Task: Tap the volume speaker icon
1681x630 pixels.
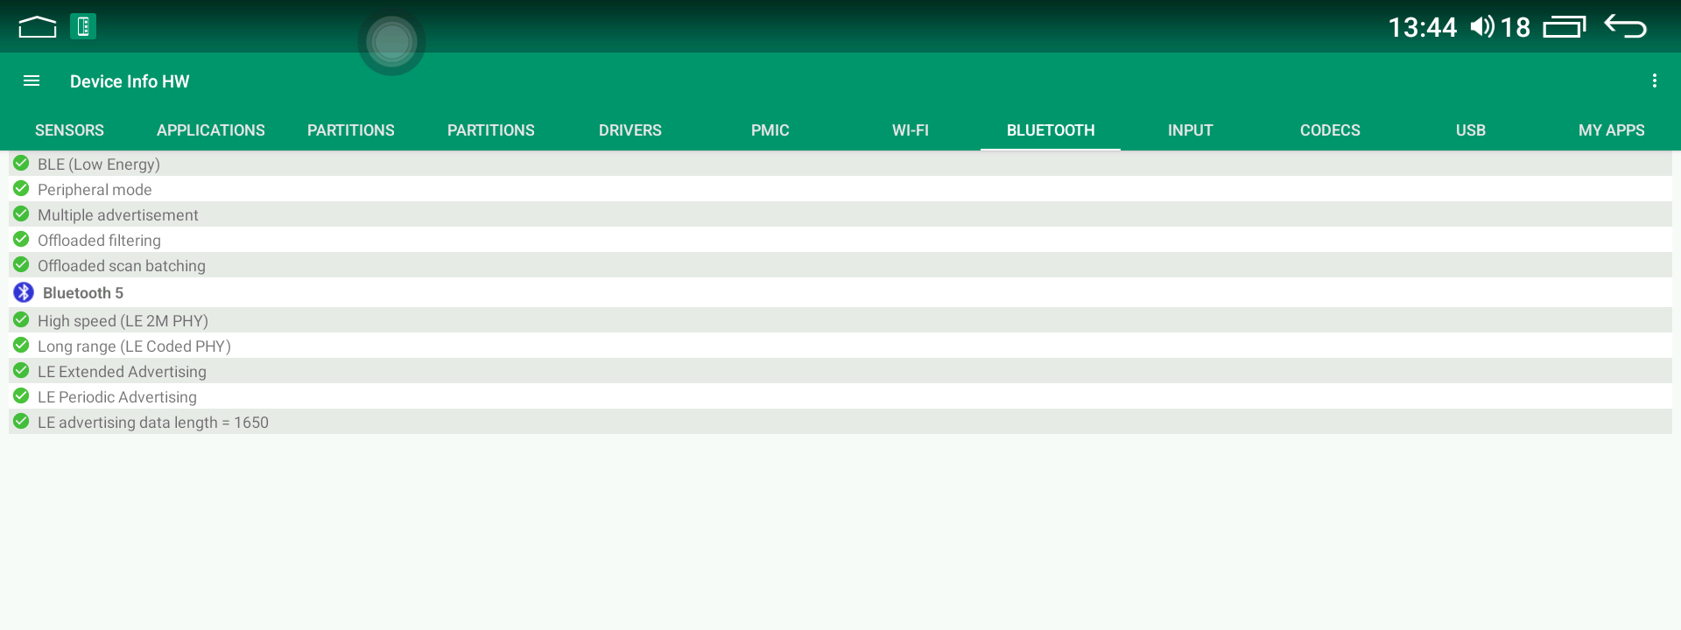Action: coord(1481,27)
